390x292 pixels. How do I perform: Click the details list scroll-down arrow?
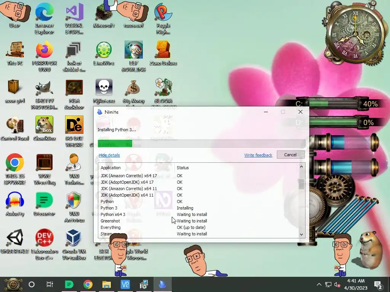point(302,234)
